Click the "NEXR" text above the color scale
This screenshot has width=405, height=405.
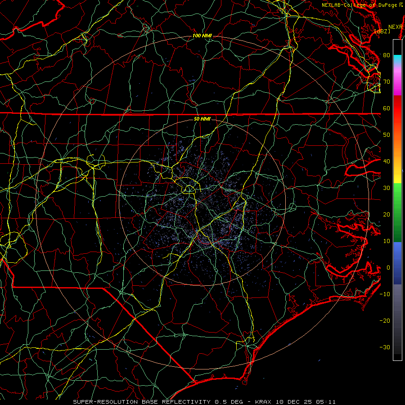coord(396,27)
